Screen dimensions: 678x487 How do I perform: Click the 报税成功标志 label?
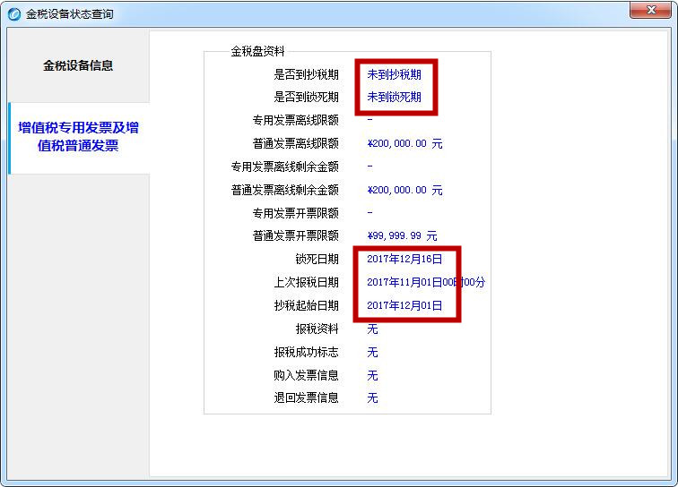[x=306, y=353]
